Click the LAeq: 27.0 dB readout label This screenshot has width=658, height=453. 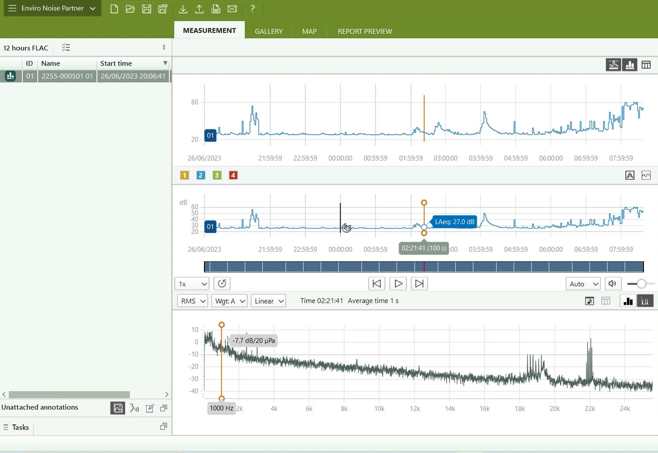tap(454, 222)
